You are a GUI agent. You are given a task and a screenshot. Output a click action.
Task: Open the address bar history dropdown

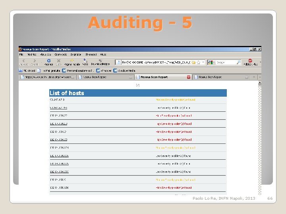(x=203, y=63)
